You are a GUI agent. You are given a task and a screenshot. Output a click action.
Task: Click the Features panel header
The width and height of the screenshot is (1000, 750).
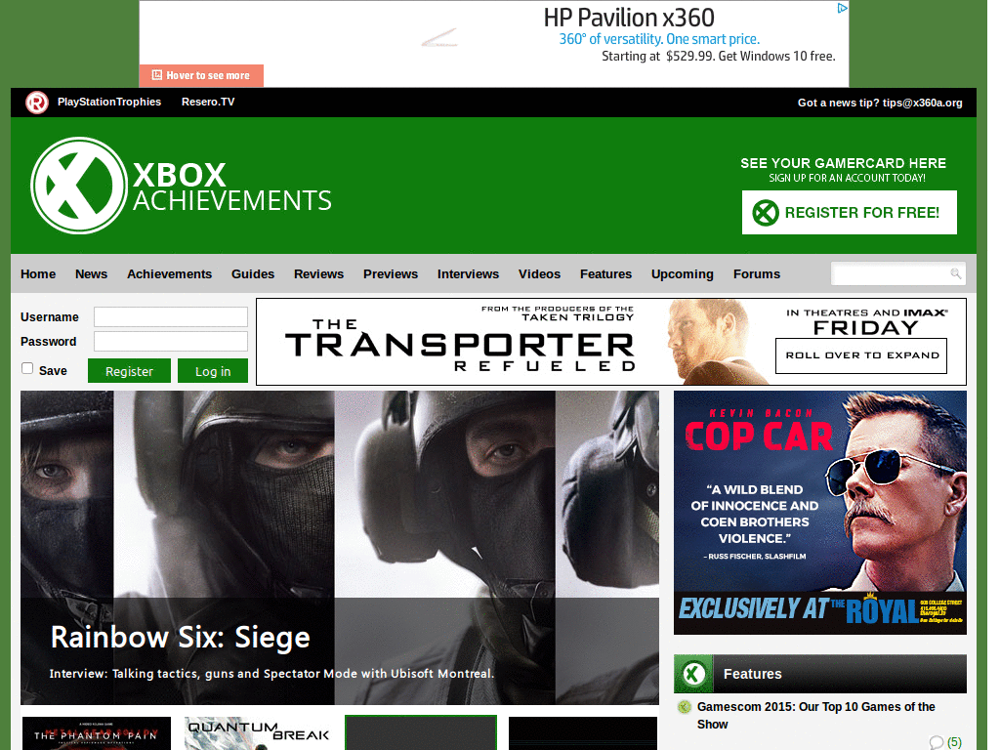coord(820,674)
